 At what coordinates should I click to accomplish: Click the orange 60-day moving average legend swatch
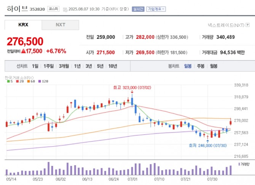tap(29, 81)
